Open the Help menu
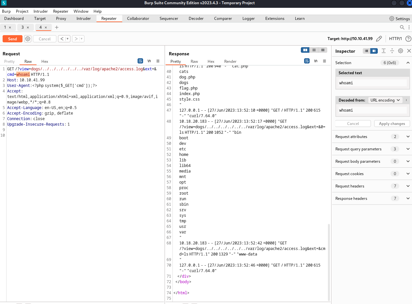The image size is (412, 304). pyautogui.click(x=97, y=11)
